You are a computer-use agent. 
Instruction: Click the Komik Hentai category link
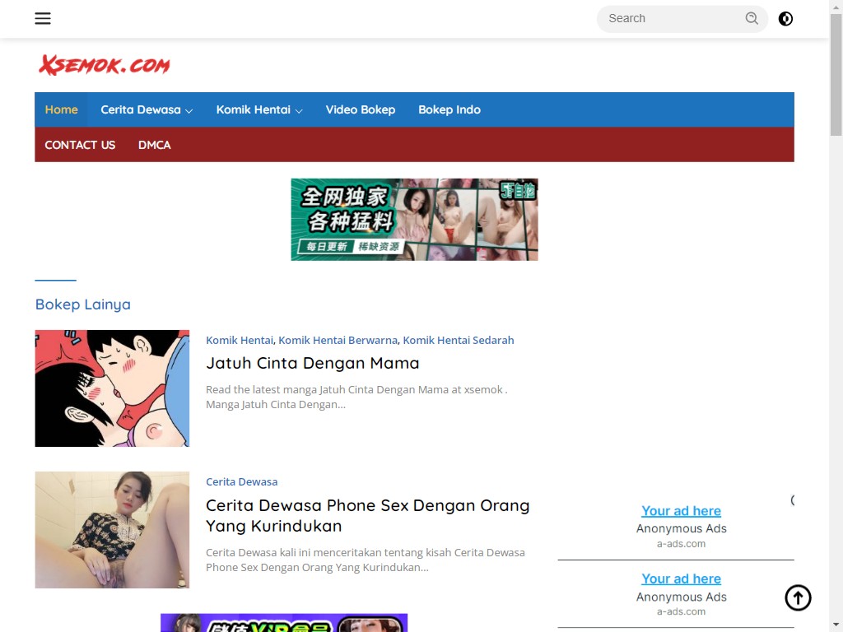pyautogui.click(x=240, y=340)
